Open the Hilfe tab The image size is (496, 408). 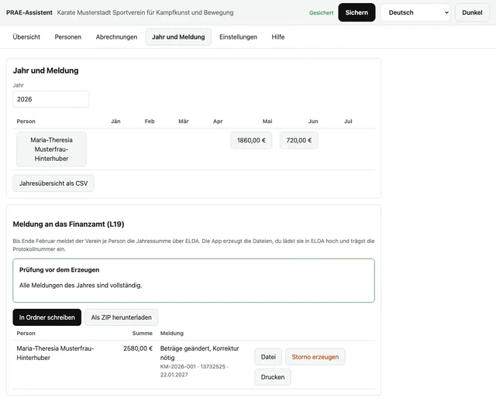[x=278, y=37]
